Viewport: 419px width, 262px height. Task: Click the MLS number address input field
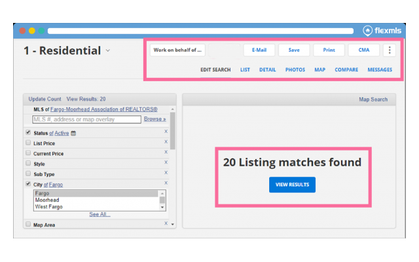click(x=86, y=119)
